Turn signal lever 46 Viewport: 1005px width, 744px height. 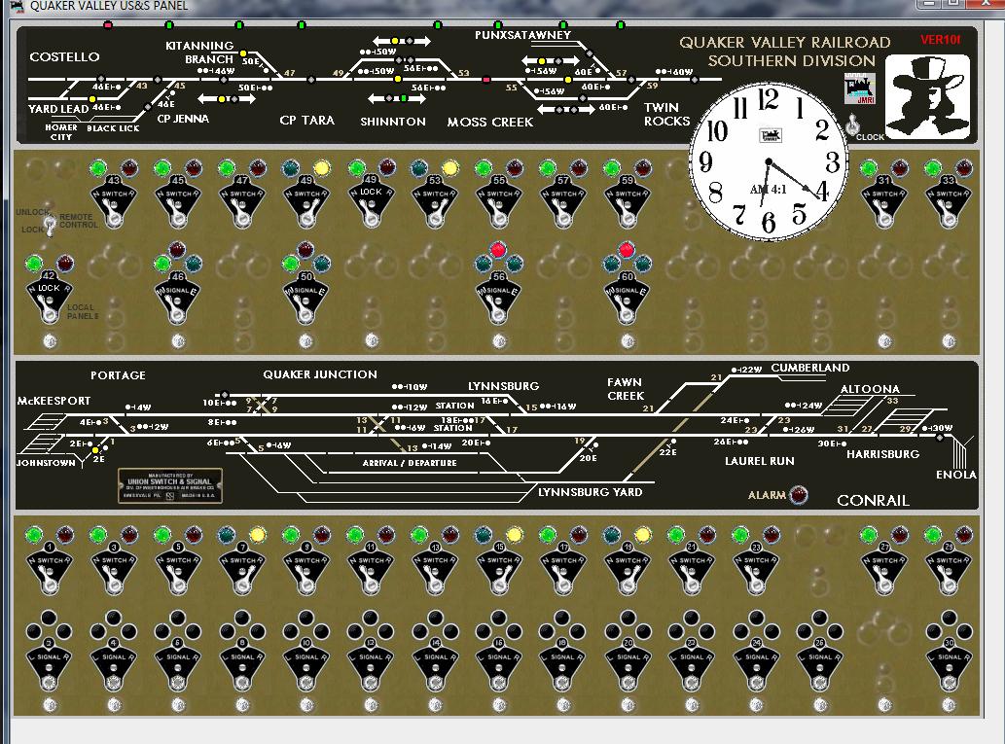click(178, 298)
